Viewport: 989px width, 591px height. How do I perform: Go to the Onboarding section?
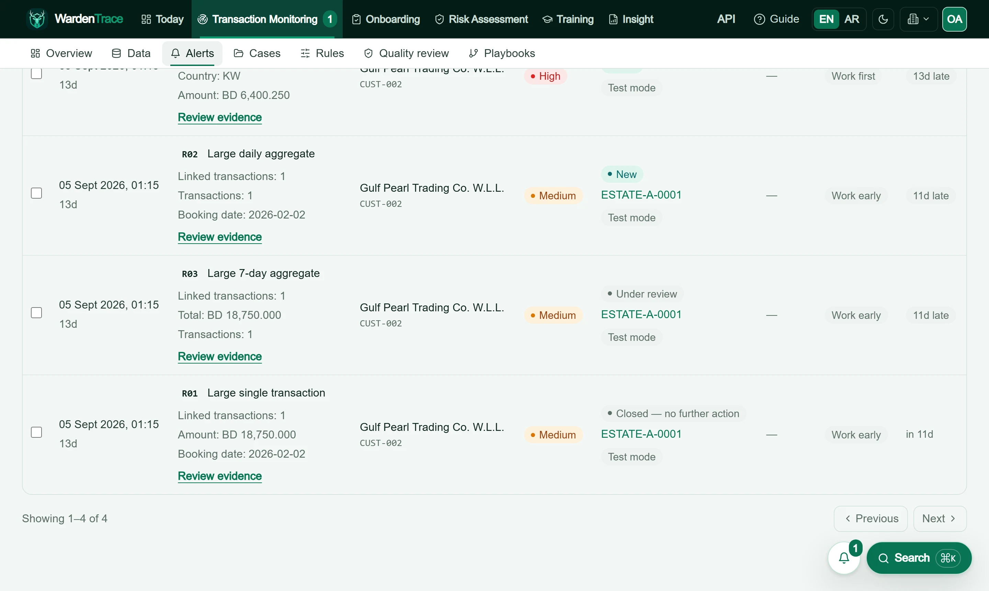(386, 19)
